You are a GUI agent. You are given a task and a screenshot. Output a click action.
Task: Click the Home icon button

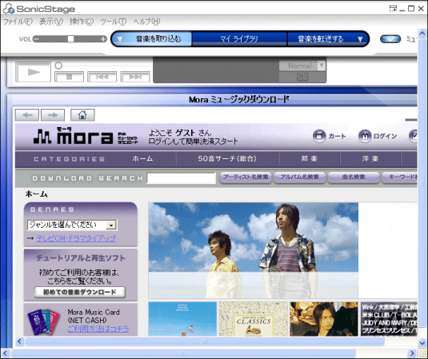tap(82, 115)
